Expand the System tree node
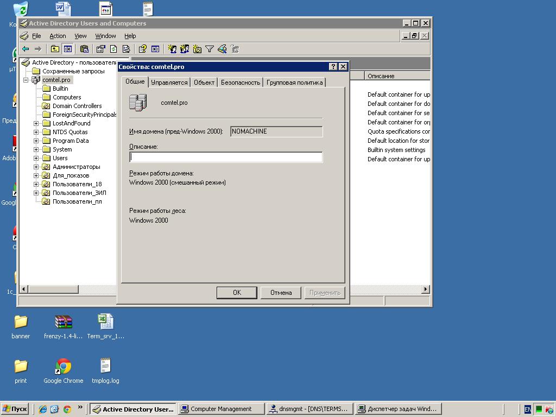The image size is (556, 417). point(36,149)
